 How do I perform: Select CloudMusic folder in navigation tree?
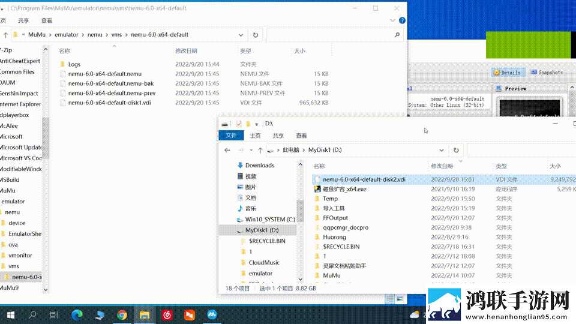click(264, 263)
